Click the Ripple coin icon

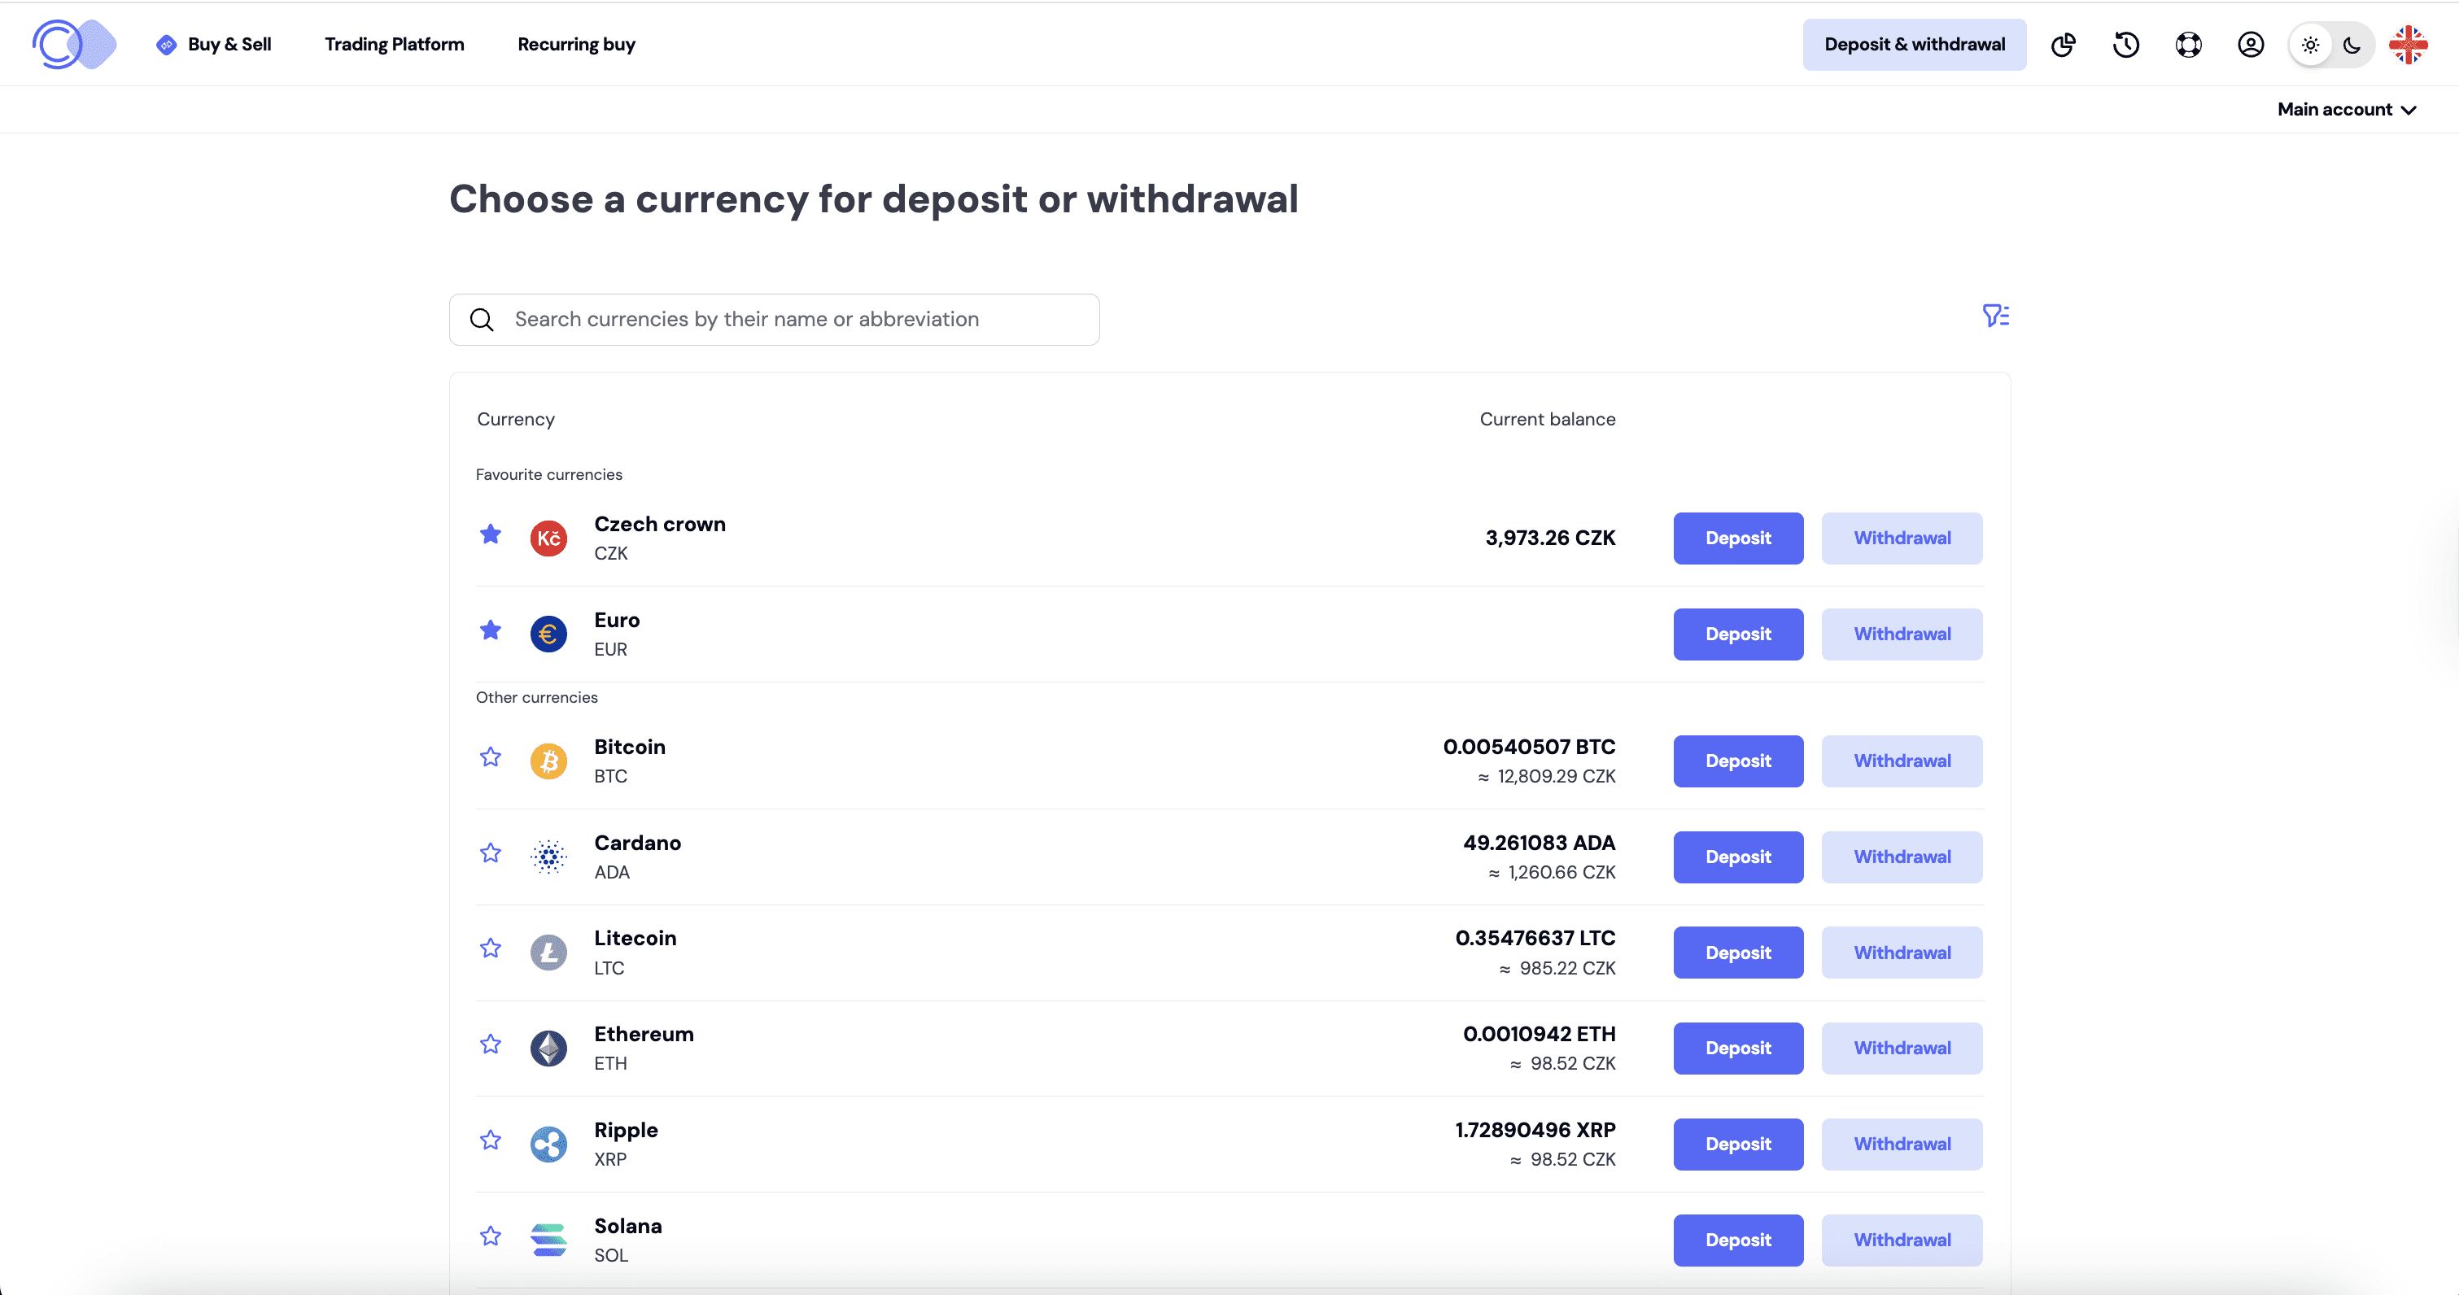pyautogui.click(x=549, y=1145)
